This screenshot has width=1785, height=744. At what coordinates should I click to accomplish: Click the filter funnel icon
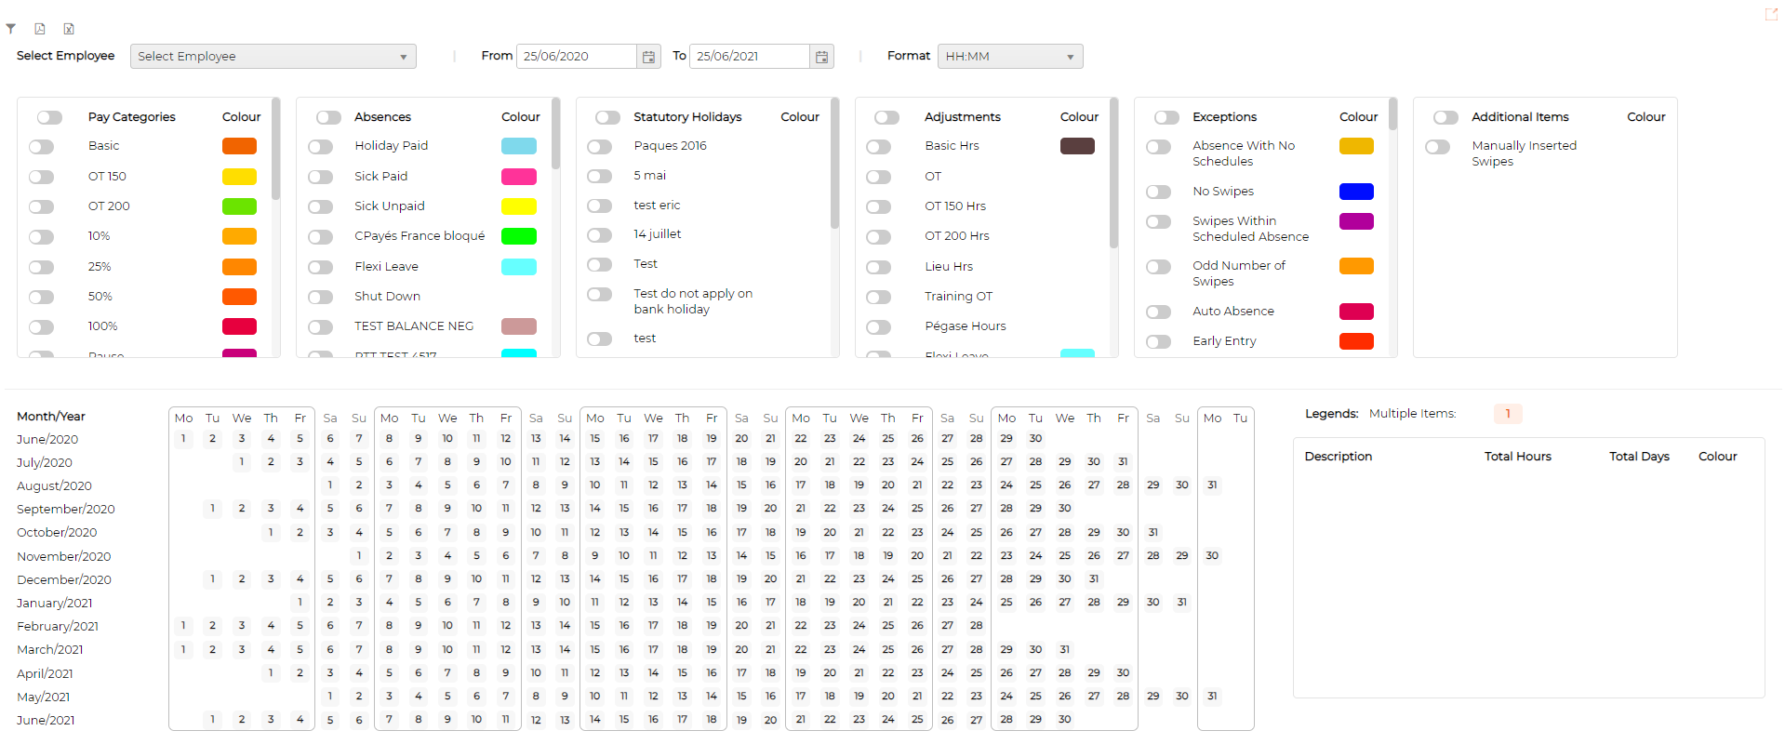pos(11,29)
